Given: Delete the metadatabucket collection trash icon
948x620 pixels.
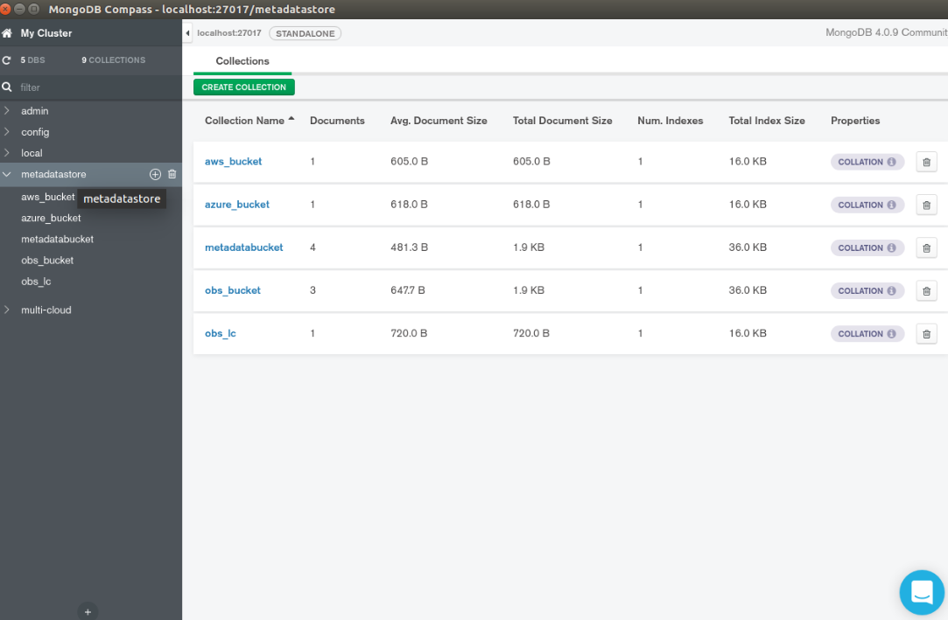Looking at the screenshot, I should tap(926, 248).
